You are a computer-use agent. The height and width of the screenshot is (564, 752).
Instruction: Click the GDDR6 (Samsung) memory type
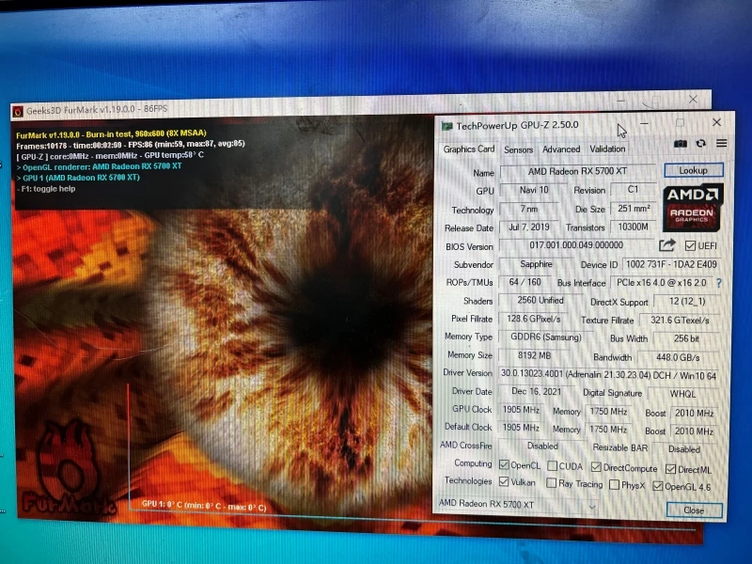coord(545,337)
